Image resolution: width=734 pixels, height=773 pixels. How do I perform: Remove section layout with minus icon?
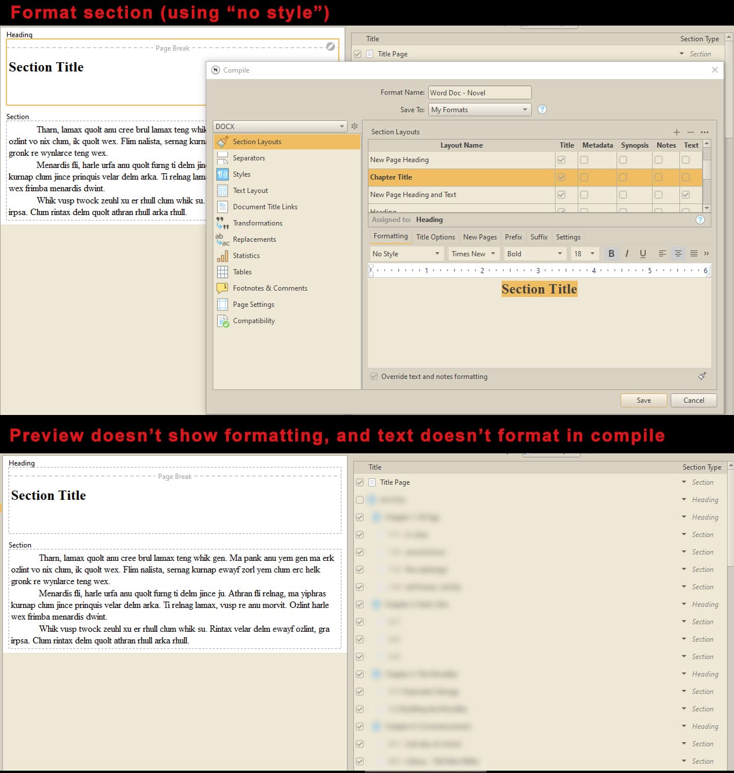pyautogui.click(x=690, y=132)
